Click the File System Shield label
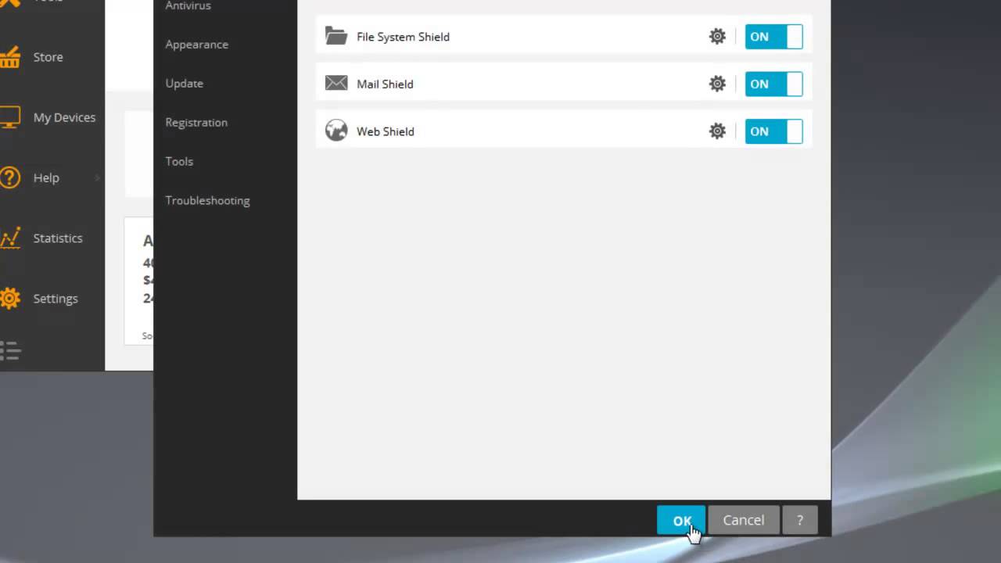1001x563 pixels. click(x=403, y=37)
